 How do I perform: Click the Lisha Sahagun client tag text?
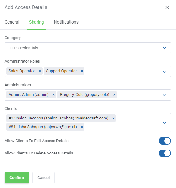(x=43, y=127)
